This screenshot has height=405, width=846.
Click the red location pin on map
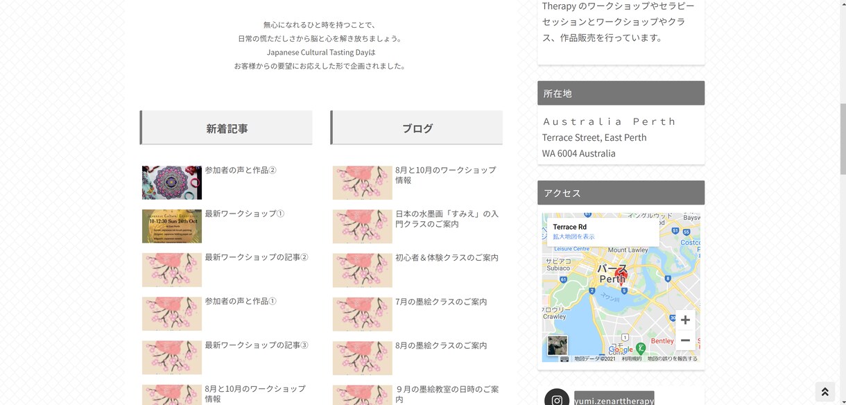[621, 275]
